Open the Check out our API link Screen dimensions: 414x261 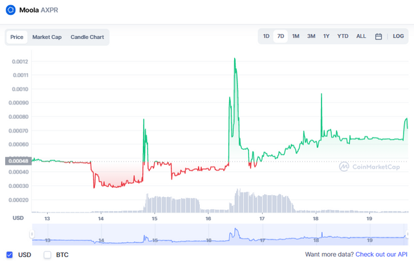(x=381, y=255)
